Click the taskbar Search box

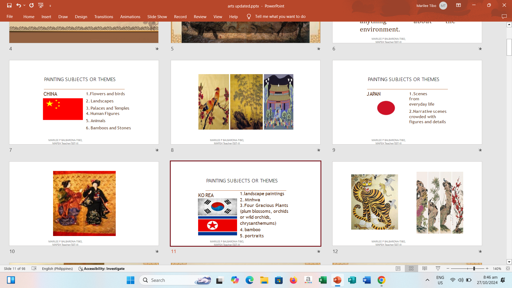click(175, 280)
